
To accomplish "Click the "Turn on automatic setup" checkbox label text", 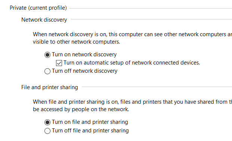I will click(132, 63).
